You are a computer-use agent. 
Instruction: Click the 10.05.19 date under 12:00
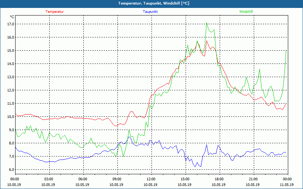click(150, 185)
